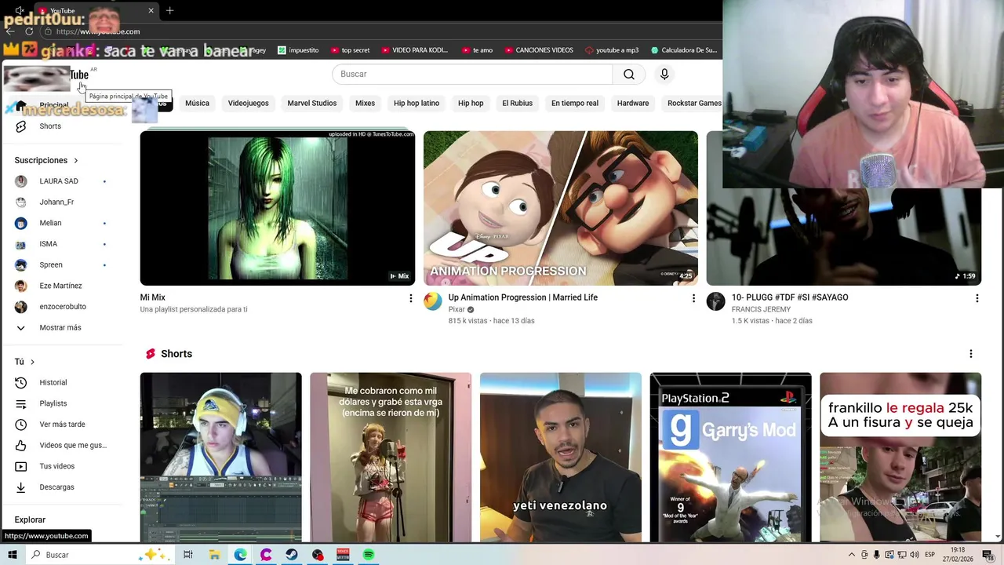The width and height of the screenshot is (1004, 565).
Task: Open the 'Calculadora De Su...' bookmark
Action: [x=683, y=50]
